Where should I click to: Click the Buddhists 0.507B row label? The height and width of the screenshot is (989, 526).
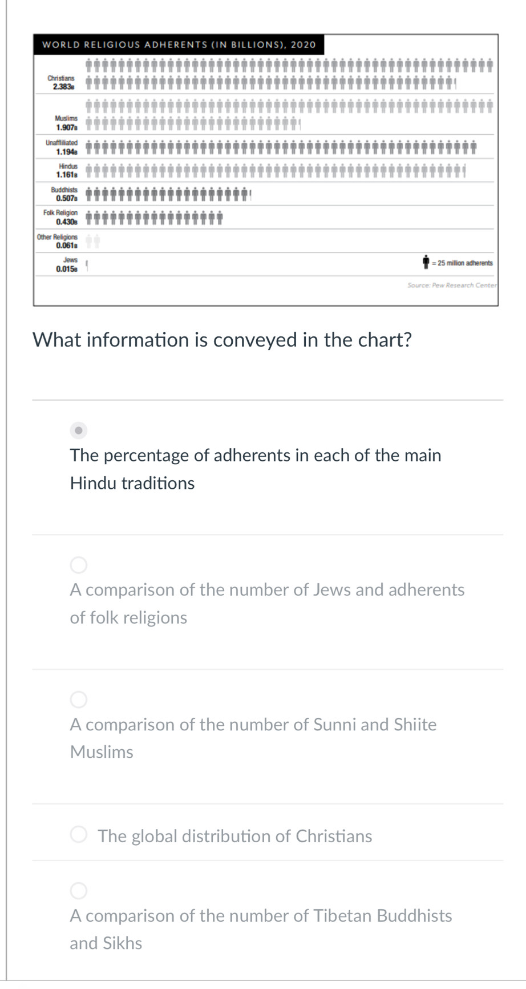pos(64,194)
